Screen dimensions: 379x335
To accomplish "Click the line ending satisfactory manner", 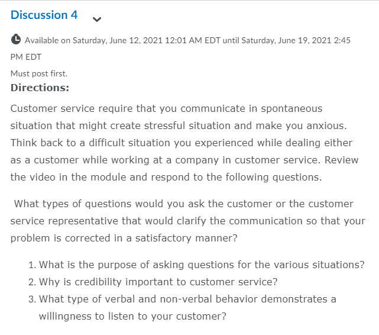I will pyautogui.click(x=124, y=239).
